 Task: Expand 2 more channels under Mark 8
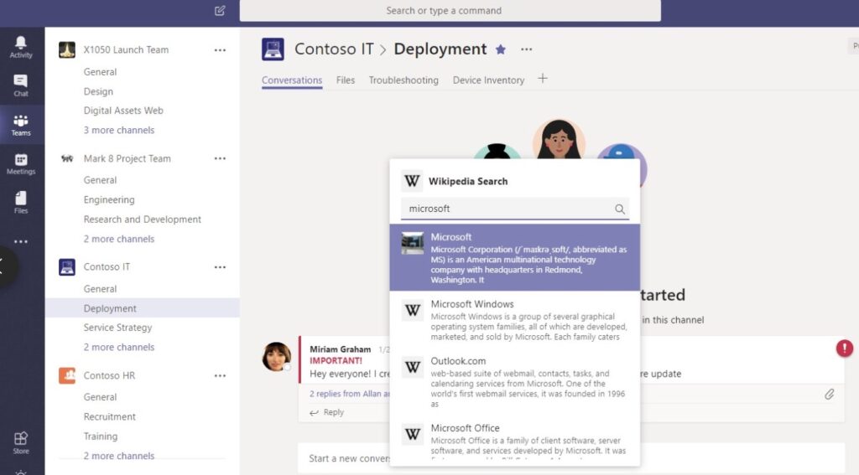point(119,239)
